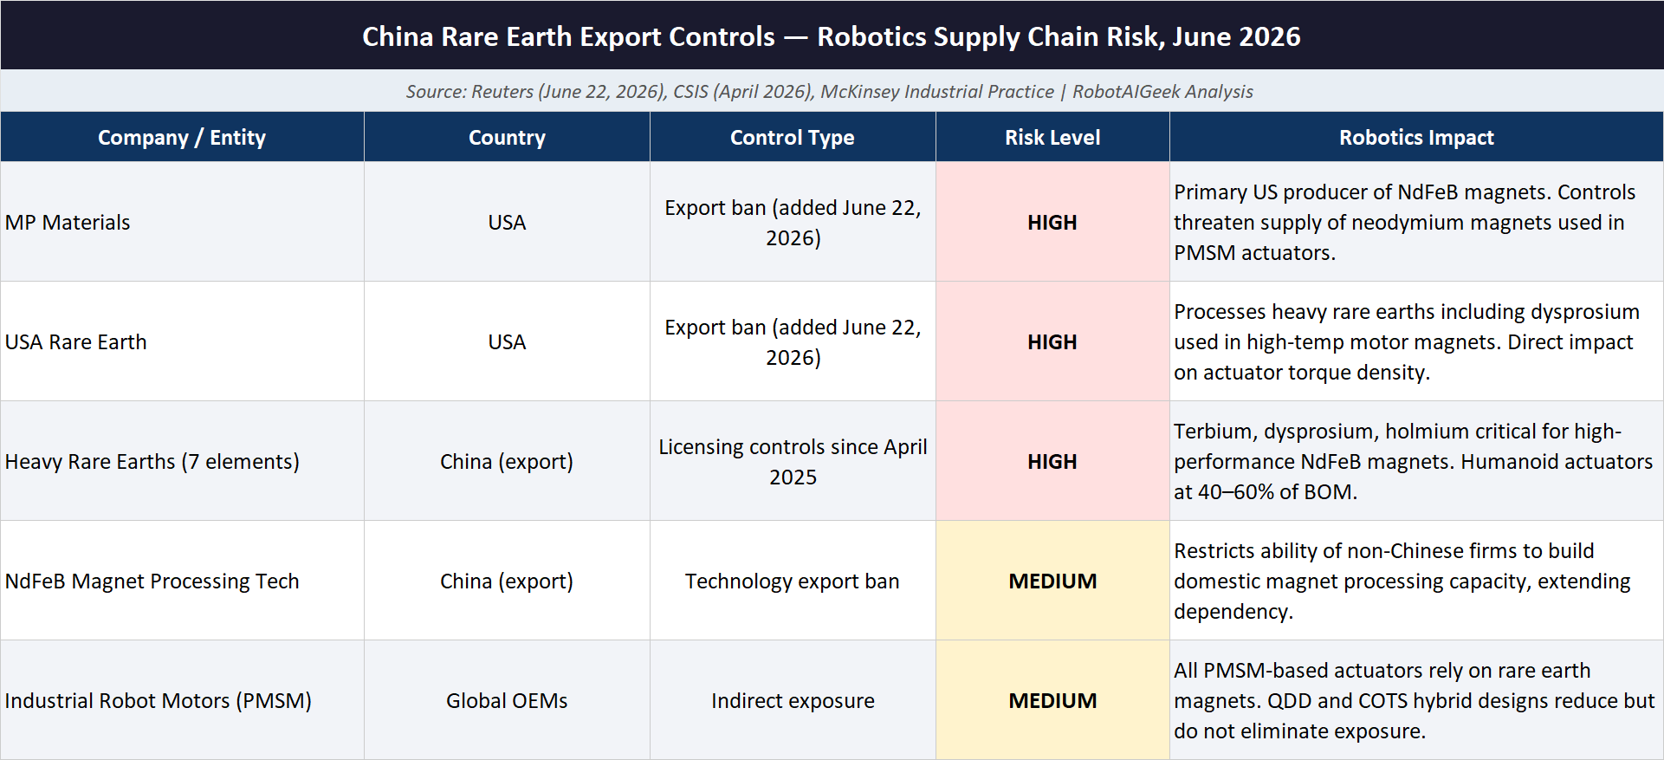Select the Country column header
Screen dimensions: 1664x760
coord(507,137)
